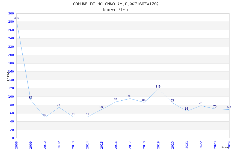This screenshot has height=150, width=232.
Task: Click the x-axis year 2018
Action: (x=144, y=145)
